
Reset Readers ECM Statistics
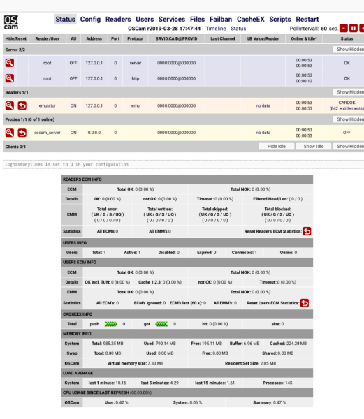(x=307, y=231)
